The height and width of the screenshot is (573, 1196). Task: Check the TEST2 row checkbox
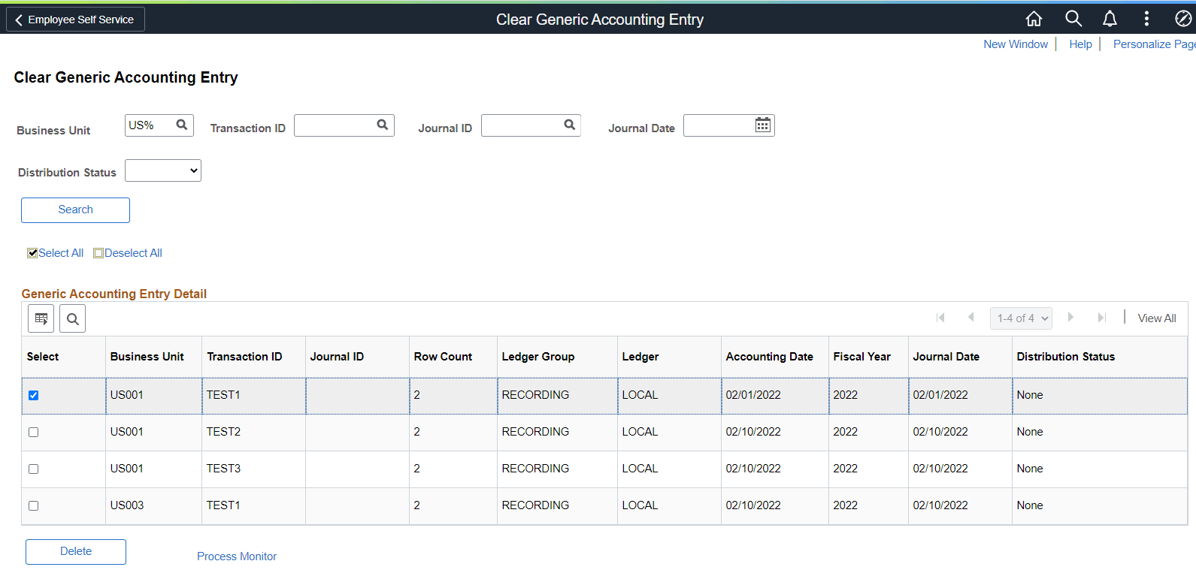(33, 432)
